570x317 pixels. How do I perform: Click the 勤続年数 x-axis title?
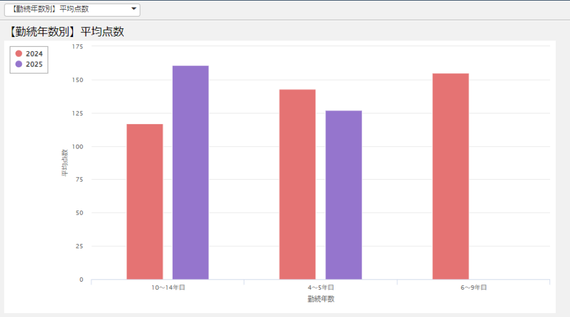point(321,299)
